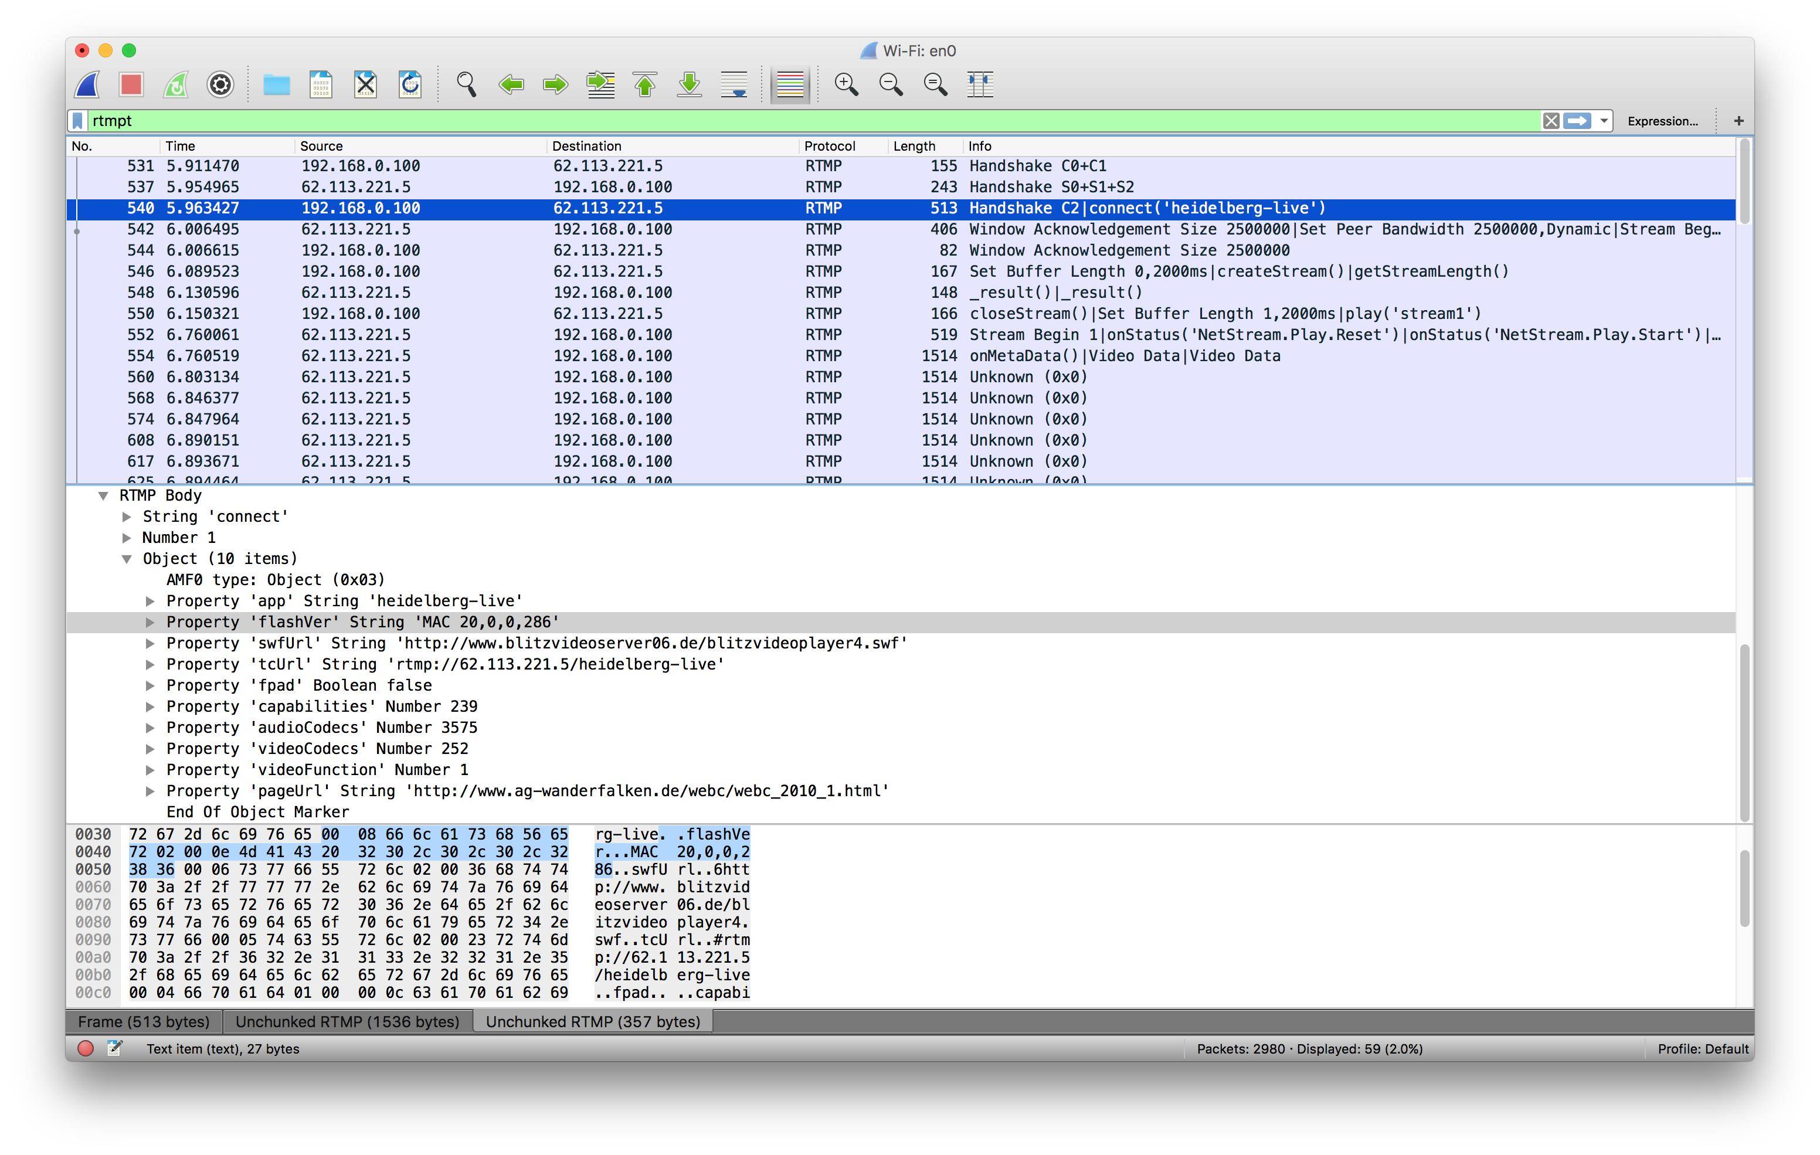Collapse the RTMP Body tree node
Image resolution: width=1820 pixels, height=1155 pixels.
(x=103, y=496)
